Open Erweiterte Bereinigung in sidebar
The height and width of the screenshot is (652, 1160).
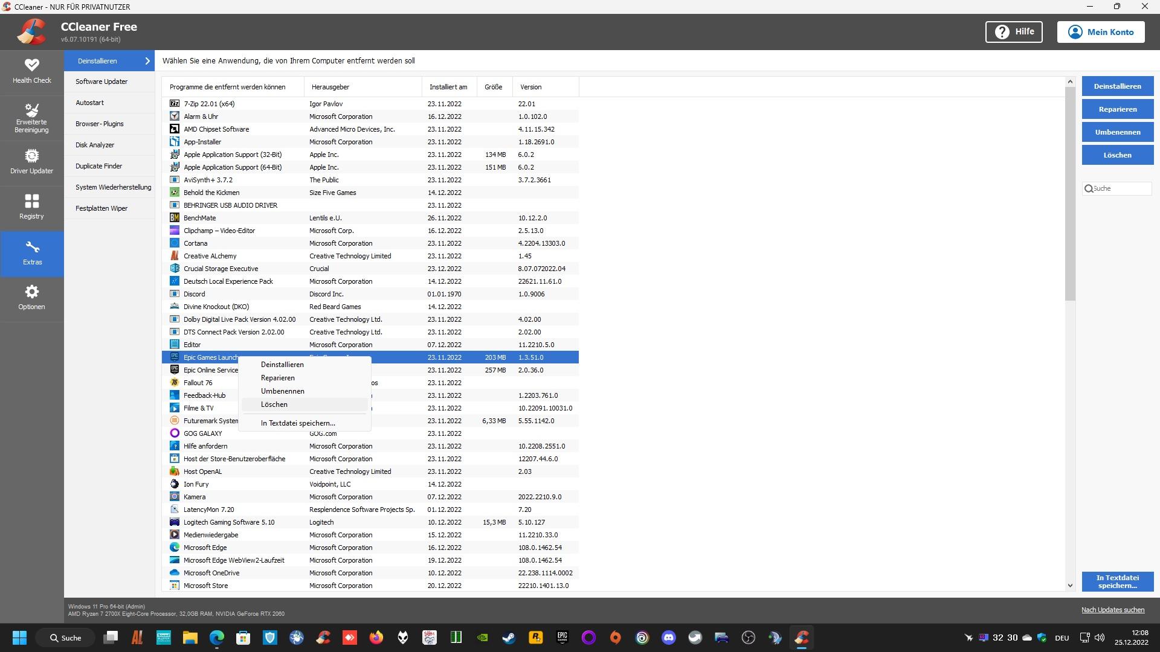tap(31, 117)
